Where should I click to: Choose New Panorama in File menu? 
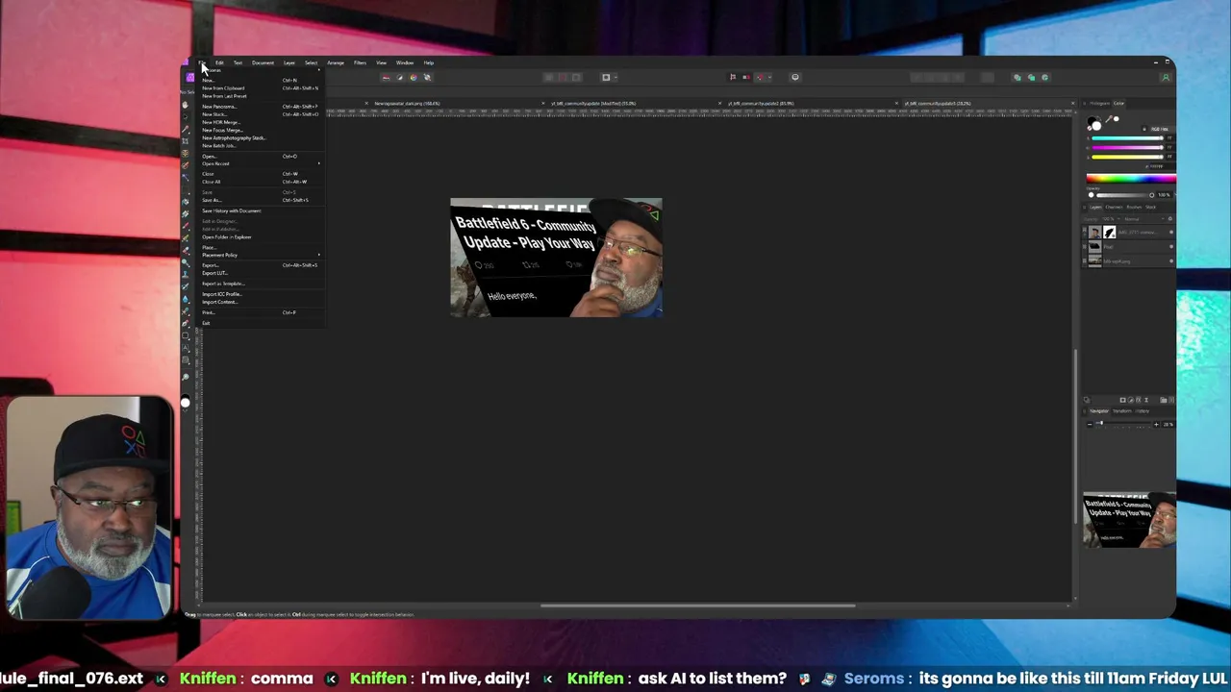point(261,107)
